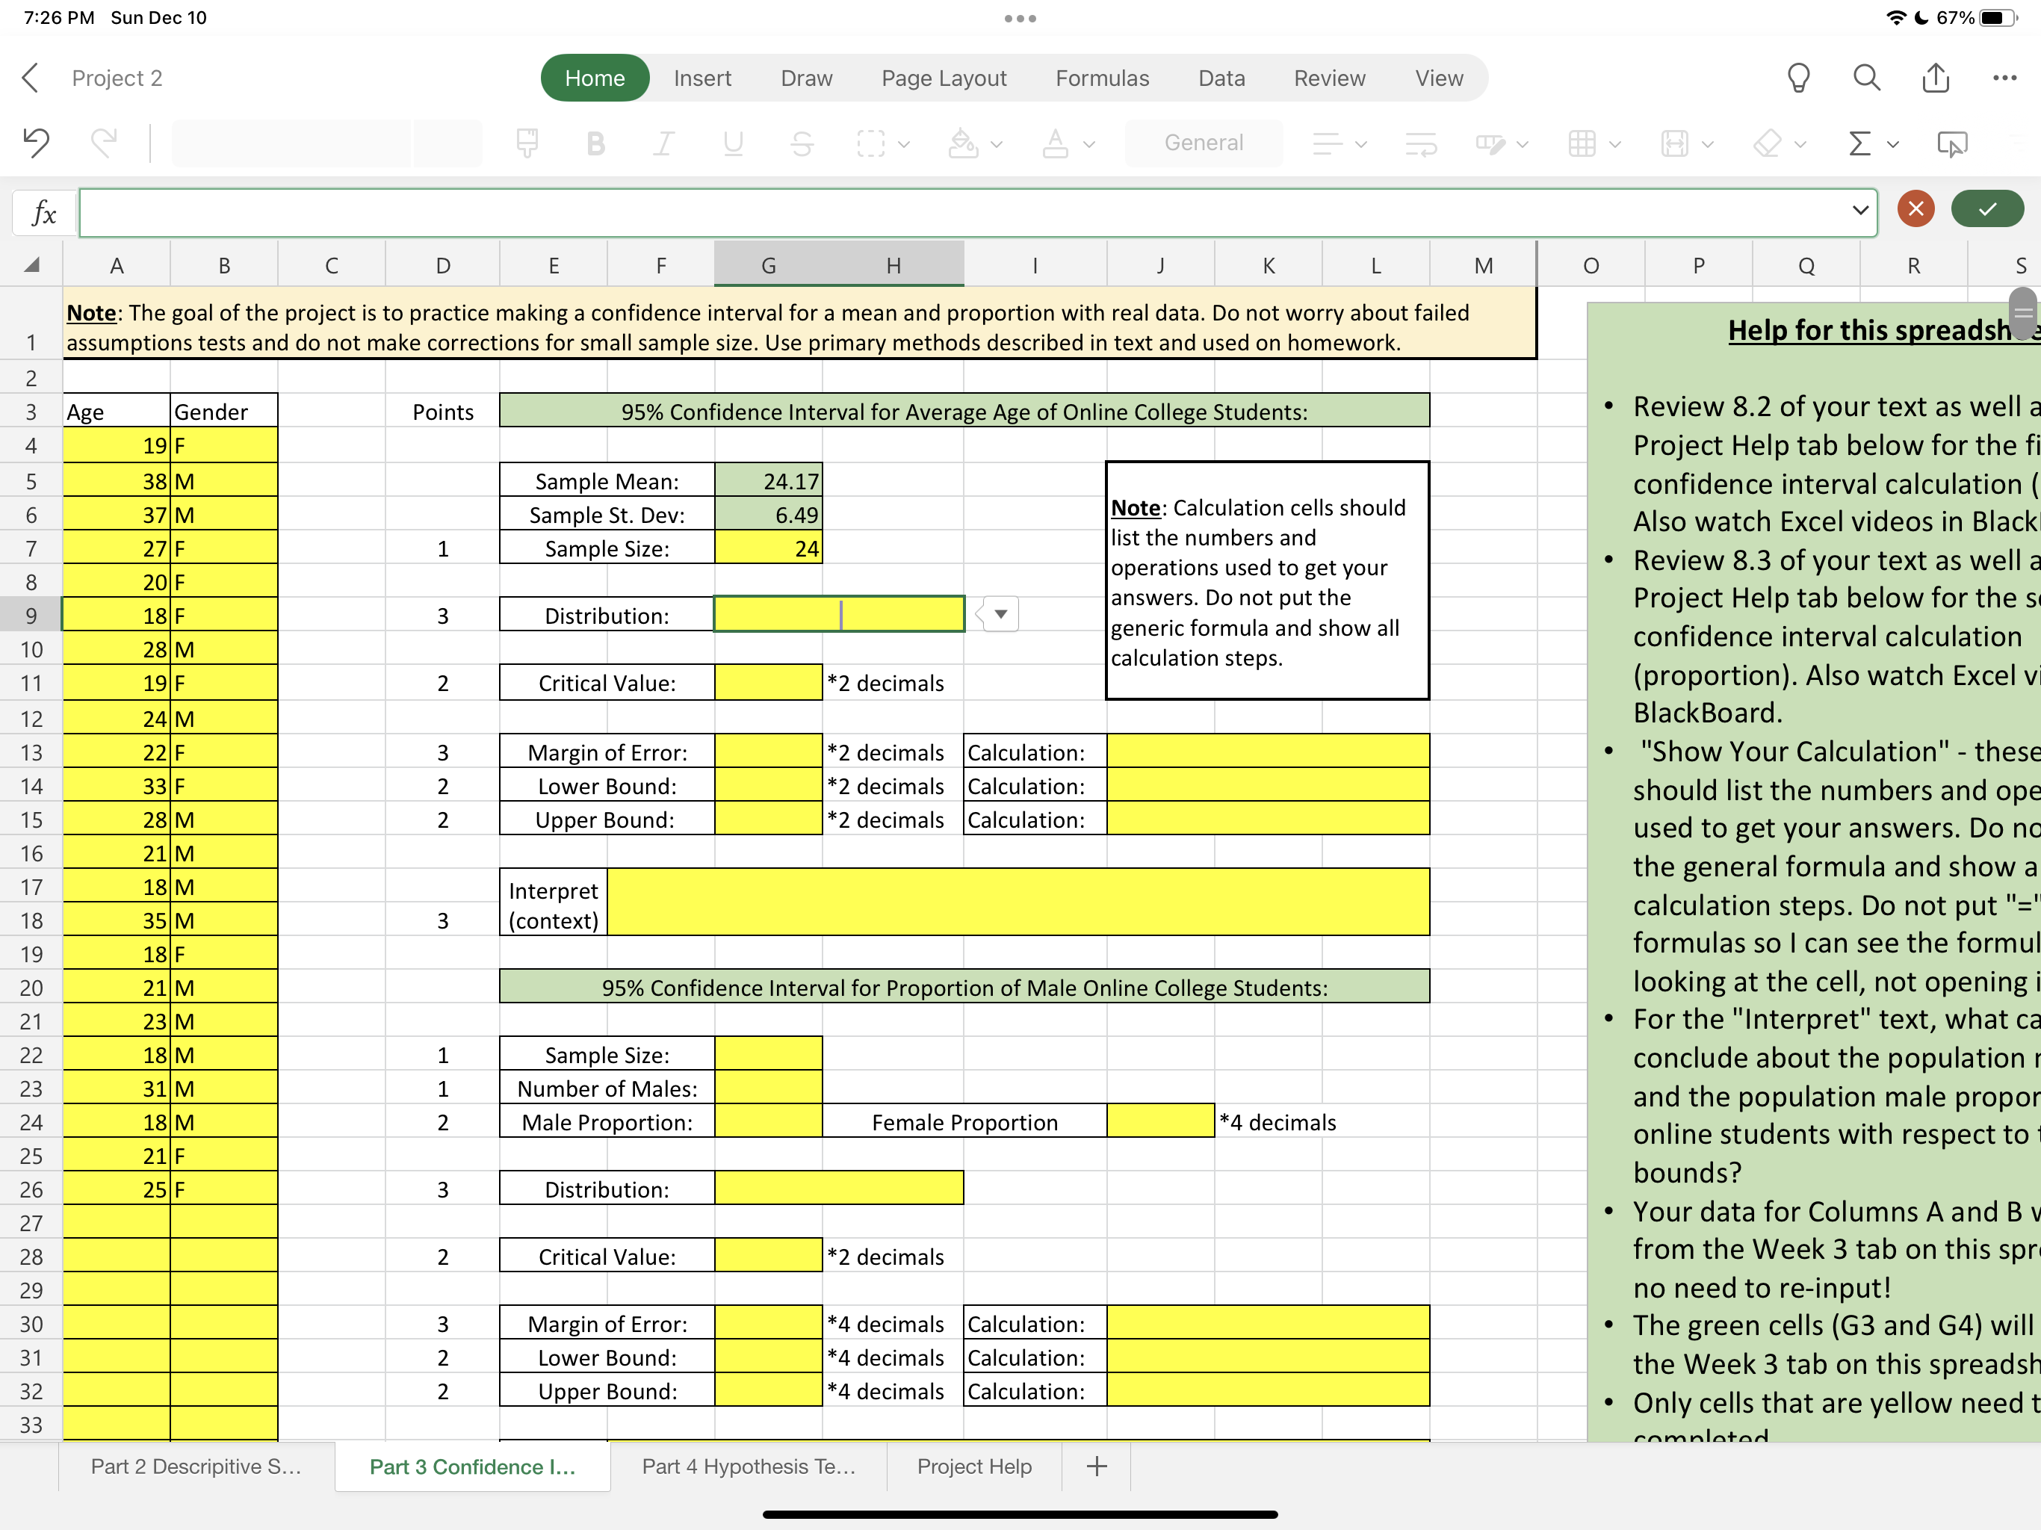The height and width of the screenshot is (1530, 2041).
Task: Select the Redo icon
Action: (x=103, y=143)
